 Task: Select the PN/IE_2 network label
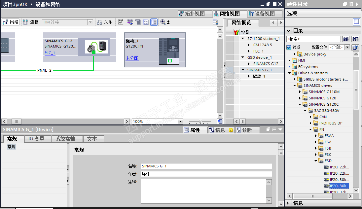44,70
